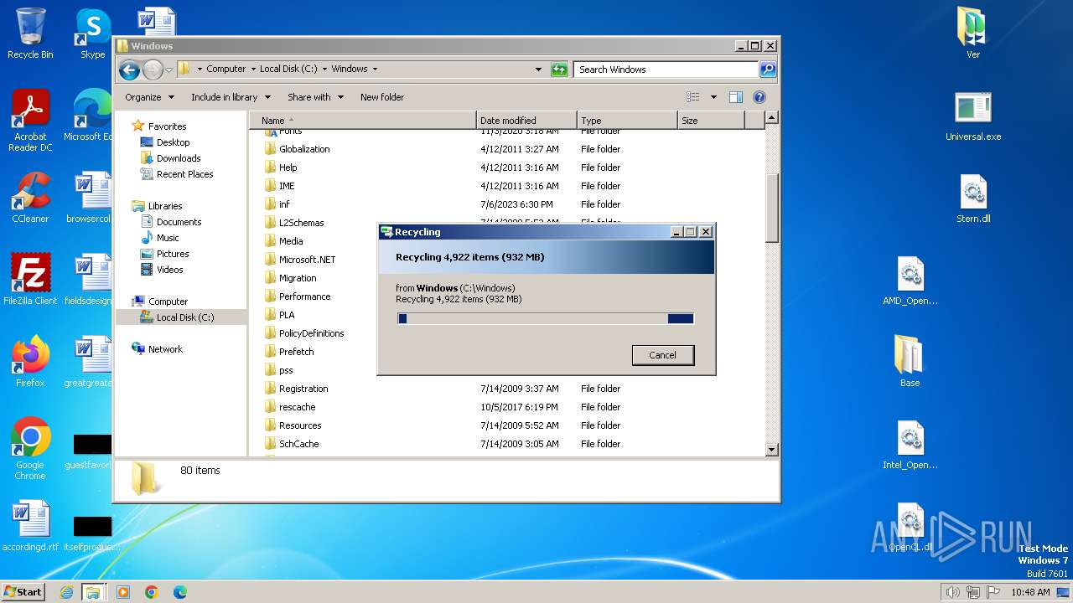This screenshot has height=603, width=1073.
Task: Click the Windows Explorer taskbar button
Action: [x=93, y=592]
